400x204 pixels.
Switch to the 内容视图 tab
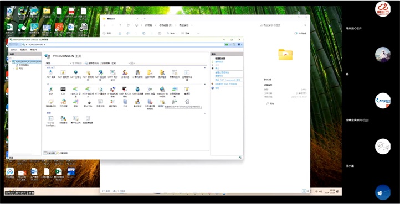(x=62, y=153)
